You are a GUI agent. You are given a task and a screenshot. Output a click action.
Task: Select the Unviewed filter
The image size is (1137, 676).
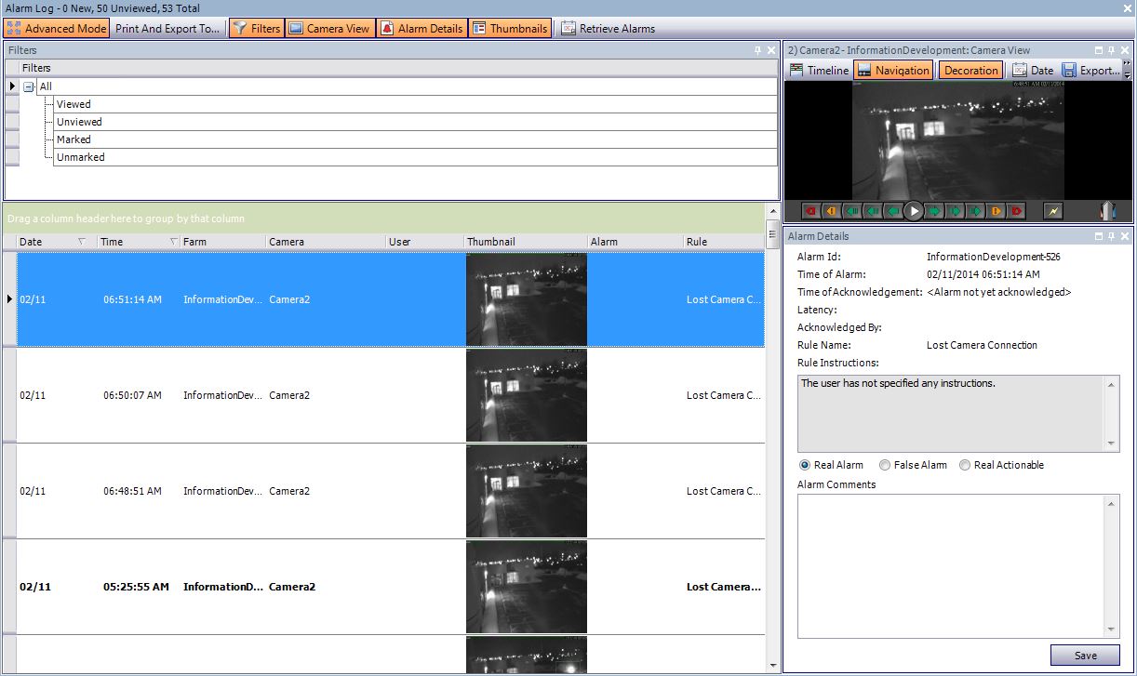(416, 122)
